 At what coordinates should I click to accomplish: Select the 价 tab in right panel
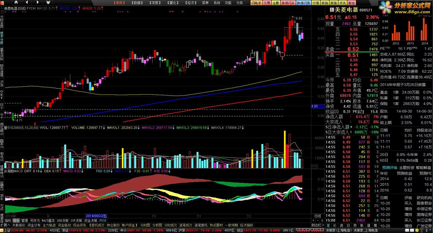tap(335, 225)
